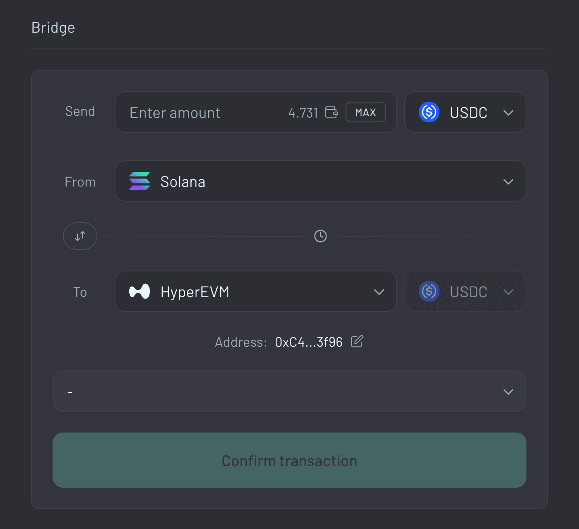Viewport: 579px width, 529px height.
Task: Select the Solana network logo
Action: click(x=139, y=181)
